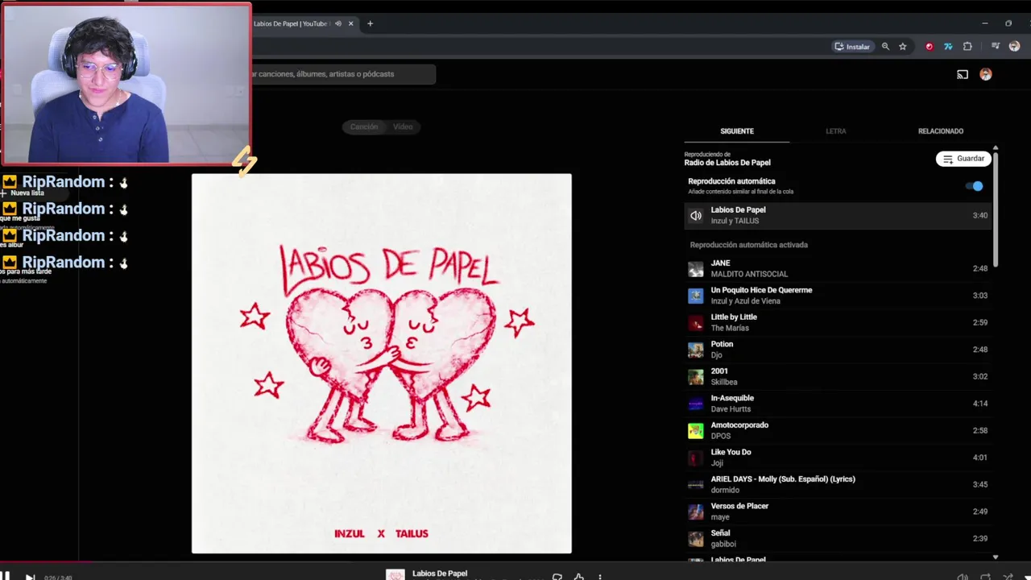Open player bar three-dot more options
Screen dimensions: 1031x580
tap(600, 577)
